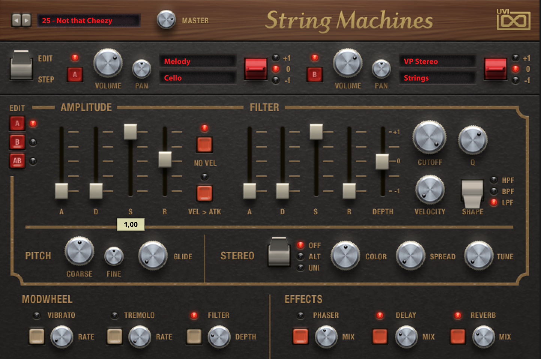Viewport: 541px width, 359px height.
Task: Open the Melody category selector
Action: coord(197,61)
